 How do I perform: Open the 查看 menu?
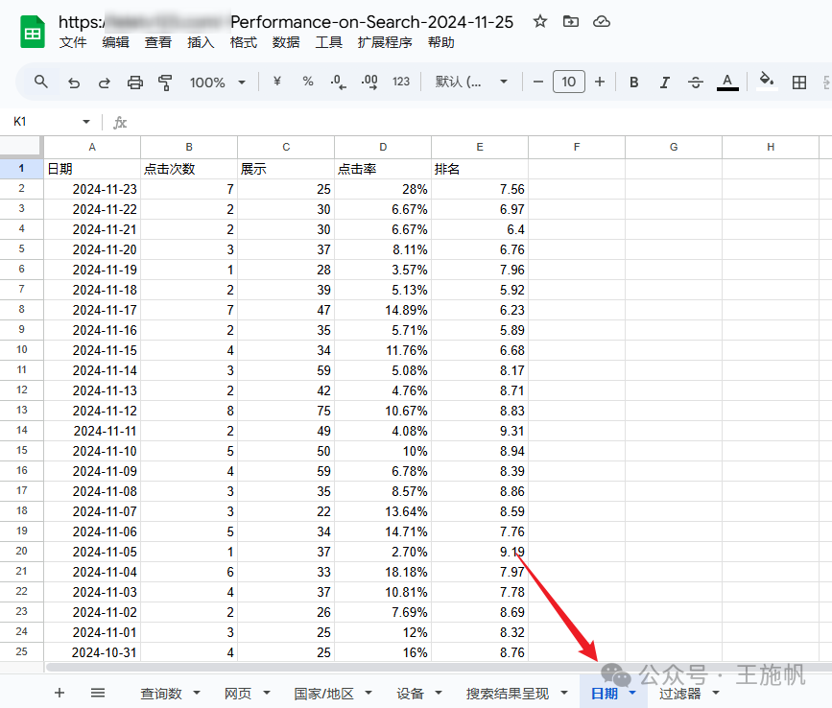point(158,42)
